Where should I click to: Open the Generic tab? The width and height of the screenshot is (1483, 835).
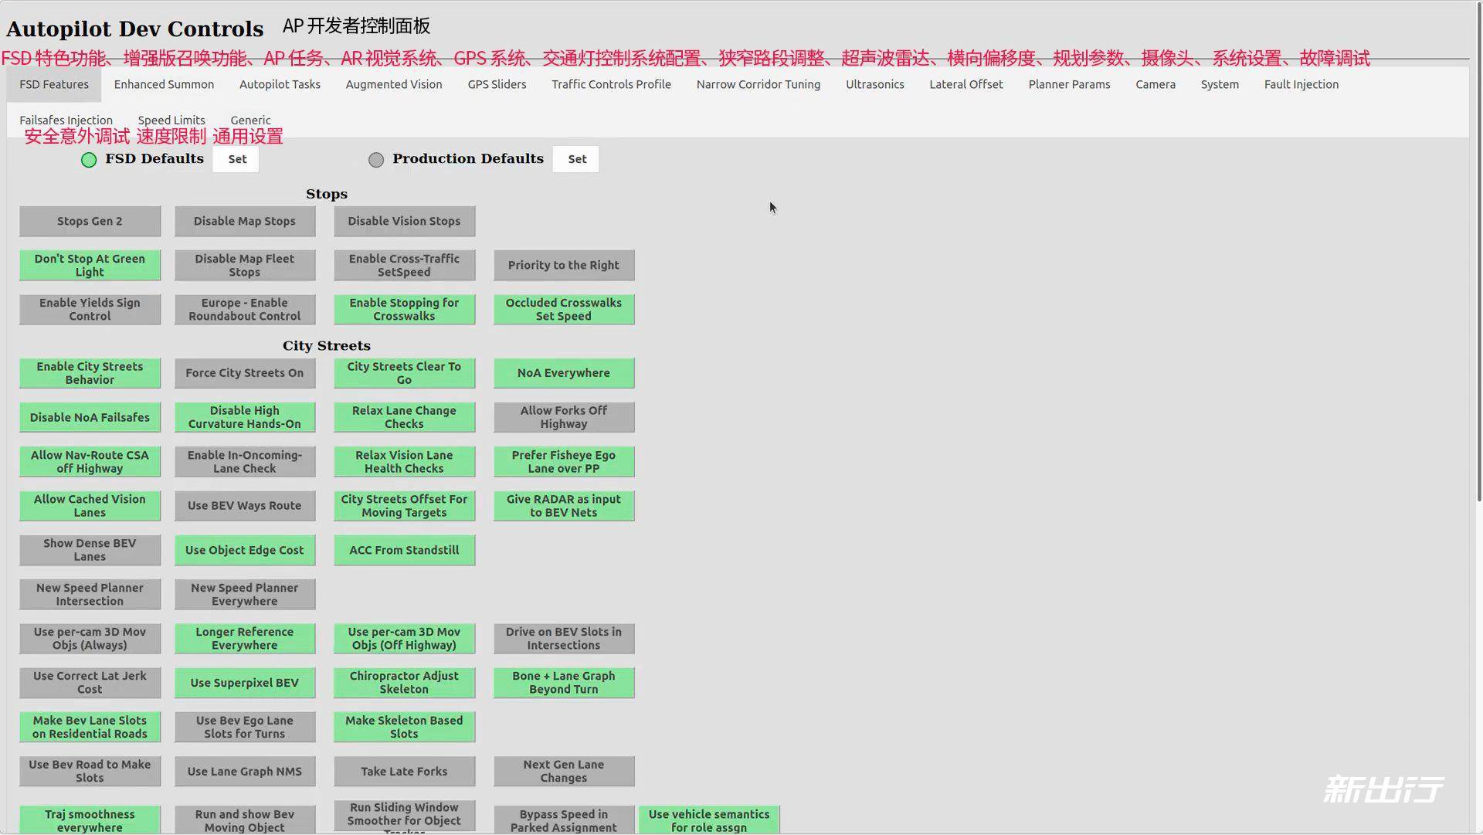pyautogui.click(x=250, y=120)
